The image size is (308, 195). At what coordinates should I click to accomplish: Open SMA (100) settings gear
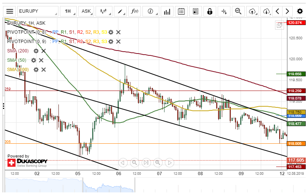click(x=36, y=70)
